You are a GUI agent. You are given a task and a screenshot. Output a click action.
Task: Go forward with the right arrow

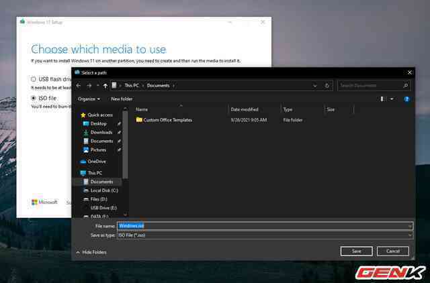(89, 86)
